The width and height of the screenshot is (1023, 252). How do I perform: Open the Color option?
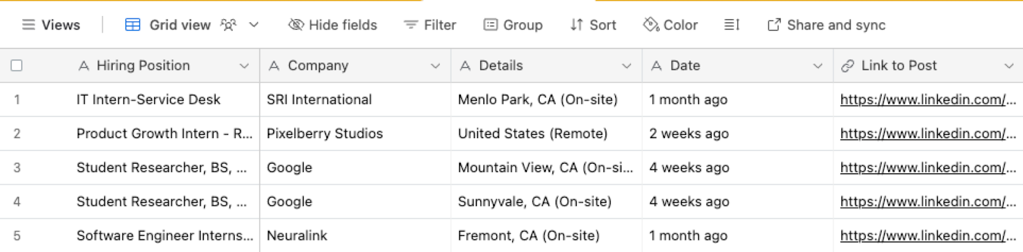pos(670,25)
